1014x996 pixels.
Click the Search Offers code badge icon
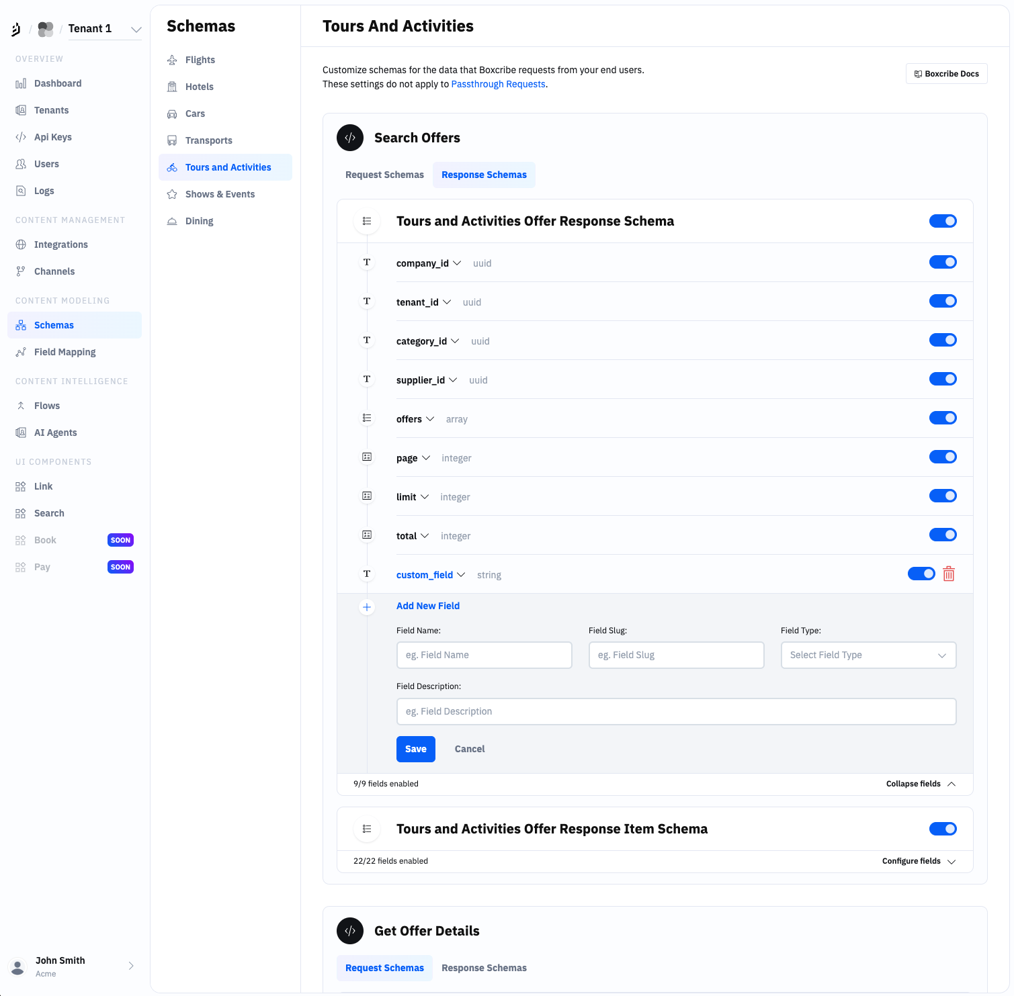click(x=350, y=138)
